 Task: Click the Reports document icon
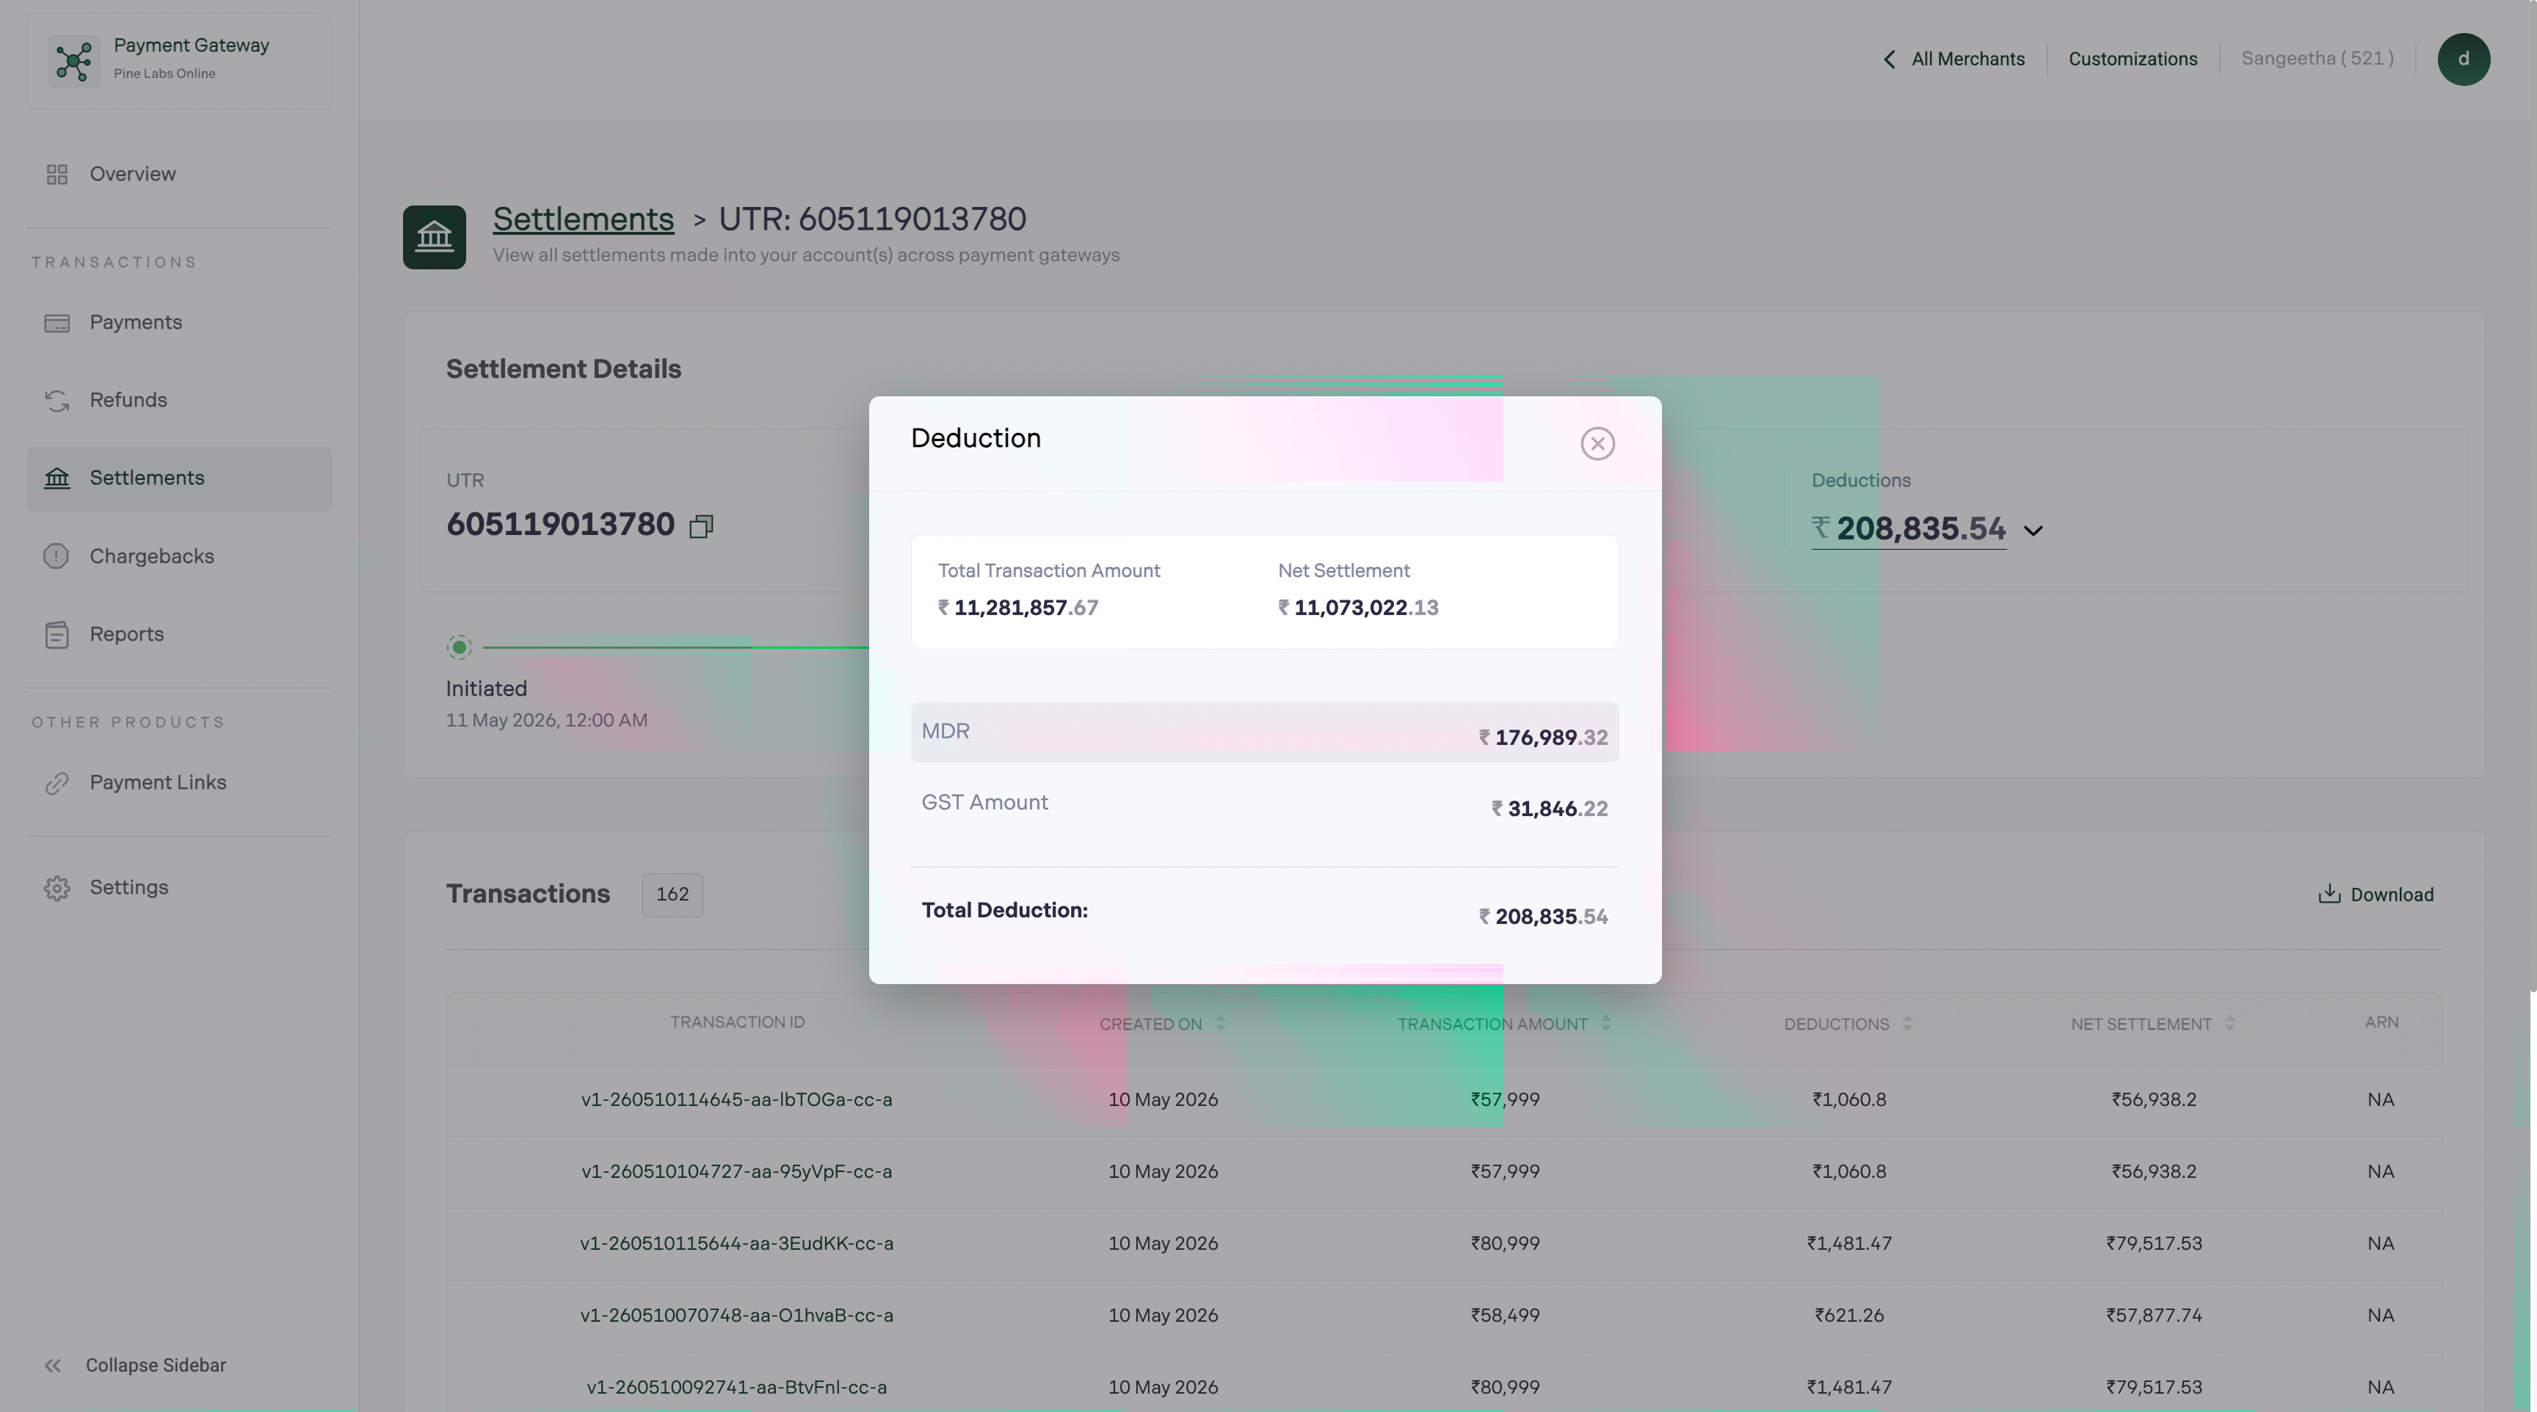pos(57,634)
